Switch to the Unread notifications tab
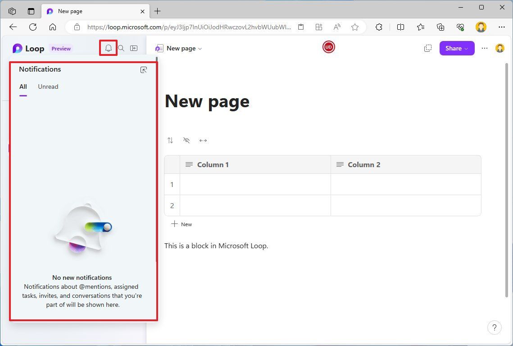513x346 pixels. tap(48, 86)
